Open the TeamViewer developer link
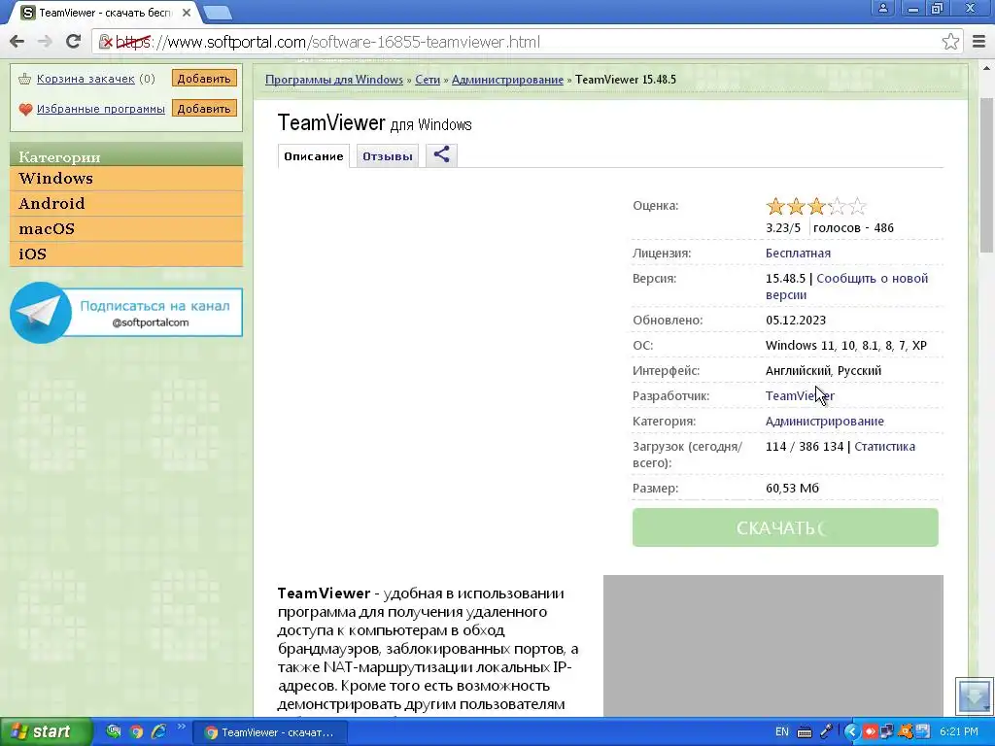Viewport: 995px width, 746px height. 800,396
